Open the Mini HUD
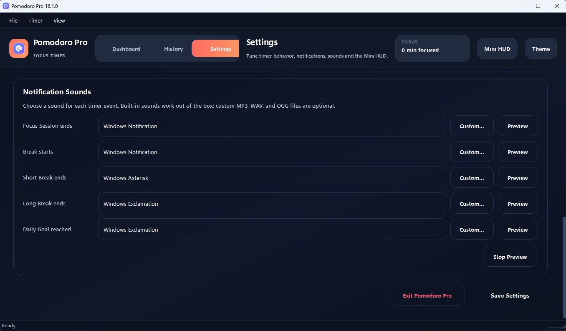Image resolution: width=566 pixels, height=331 pixels. tap(497, 49)
